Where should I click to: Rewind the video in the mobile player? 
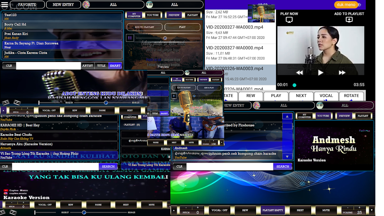point(299,72)
